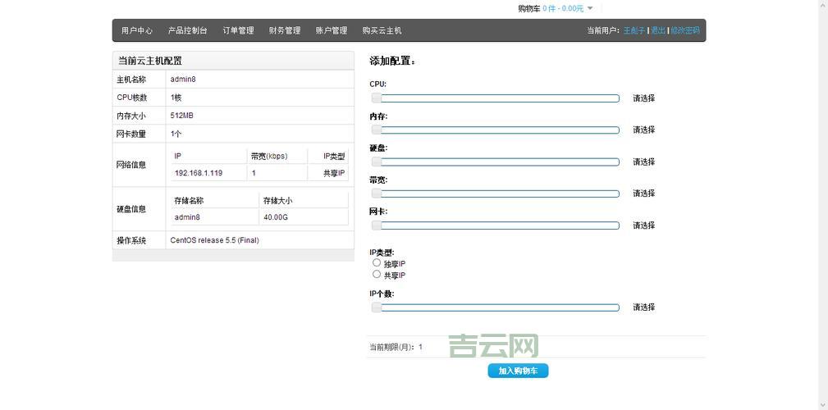Click the 当前期限(月) label
The height and width of the screenshot is (410, 828).
[x=392, y=347]
